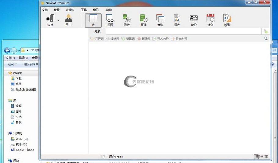Open the 备份 (Backup) section
278x163 pixels.
pos(194,20)
